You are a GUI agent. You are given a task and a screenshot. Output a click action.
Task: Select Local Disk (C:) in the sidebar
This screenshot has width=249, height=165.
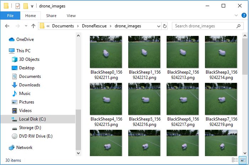tap(38, 119)
